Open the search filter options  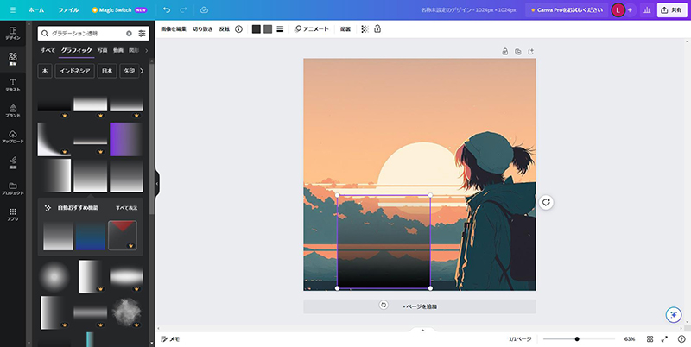click(142, 33)
